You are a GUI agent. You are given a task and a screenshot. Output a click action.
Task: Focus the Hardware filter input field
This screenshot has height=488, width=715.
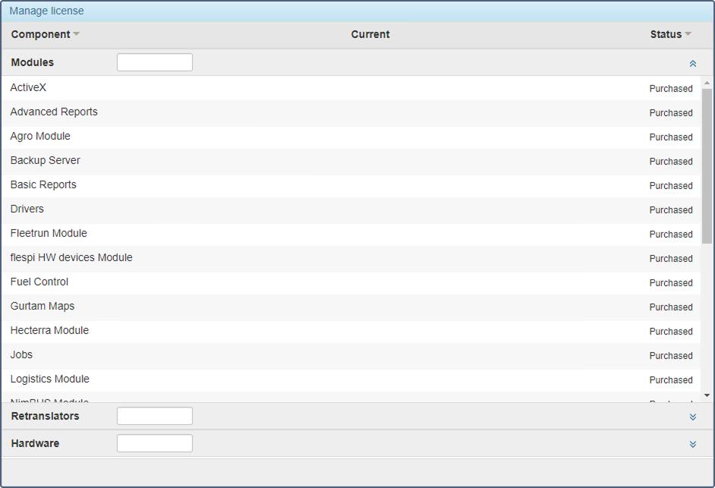tap(155, 443)
